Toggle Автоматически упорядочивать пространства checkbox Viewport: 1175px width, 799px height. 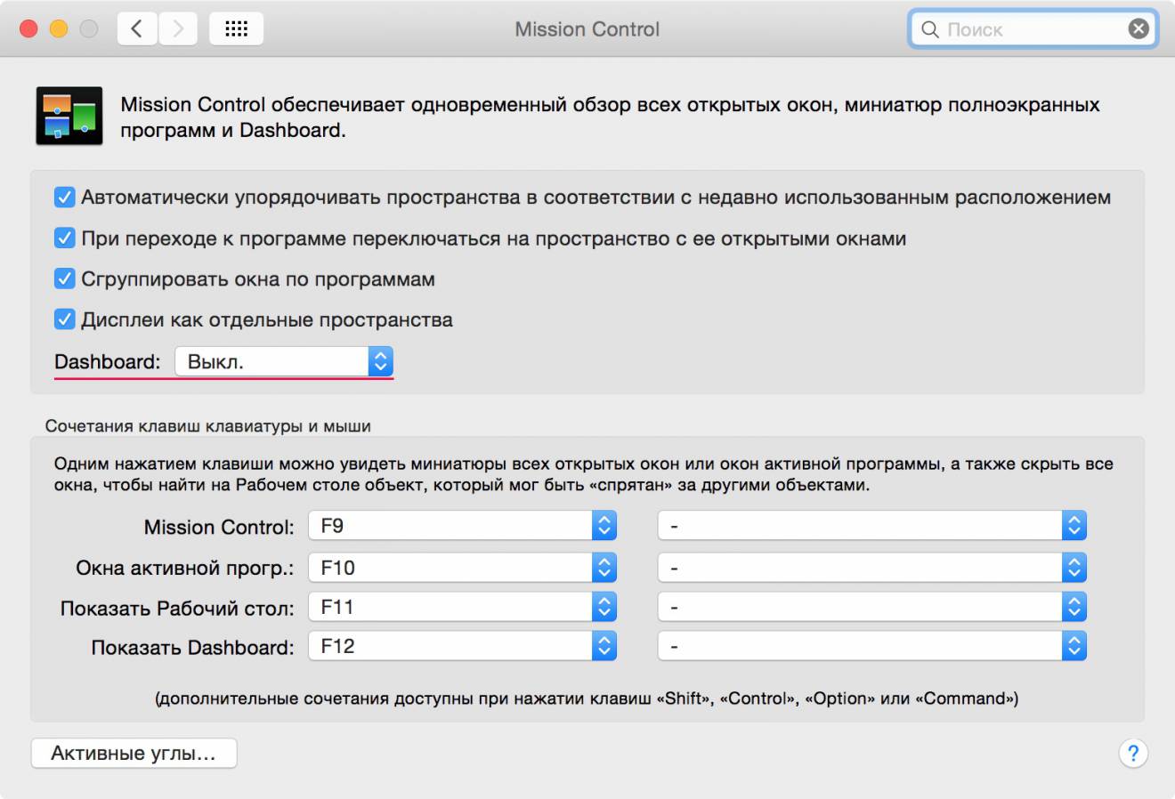tap(64, 197)
